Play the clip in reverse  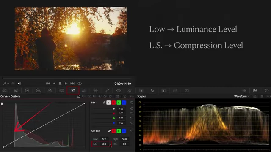(x=54, y=84)
